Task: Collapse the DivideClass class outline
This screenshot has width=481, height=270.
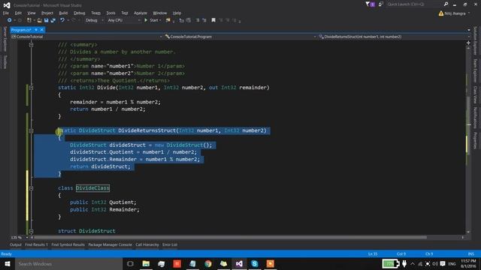Action: pos(31,188)
